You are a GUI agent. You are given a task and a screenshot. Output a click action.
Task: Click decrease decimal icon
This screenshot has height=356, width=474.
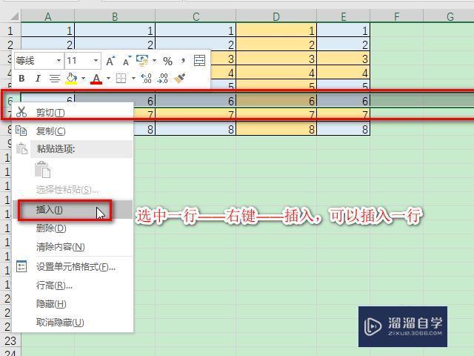[163, 79]
